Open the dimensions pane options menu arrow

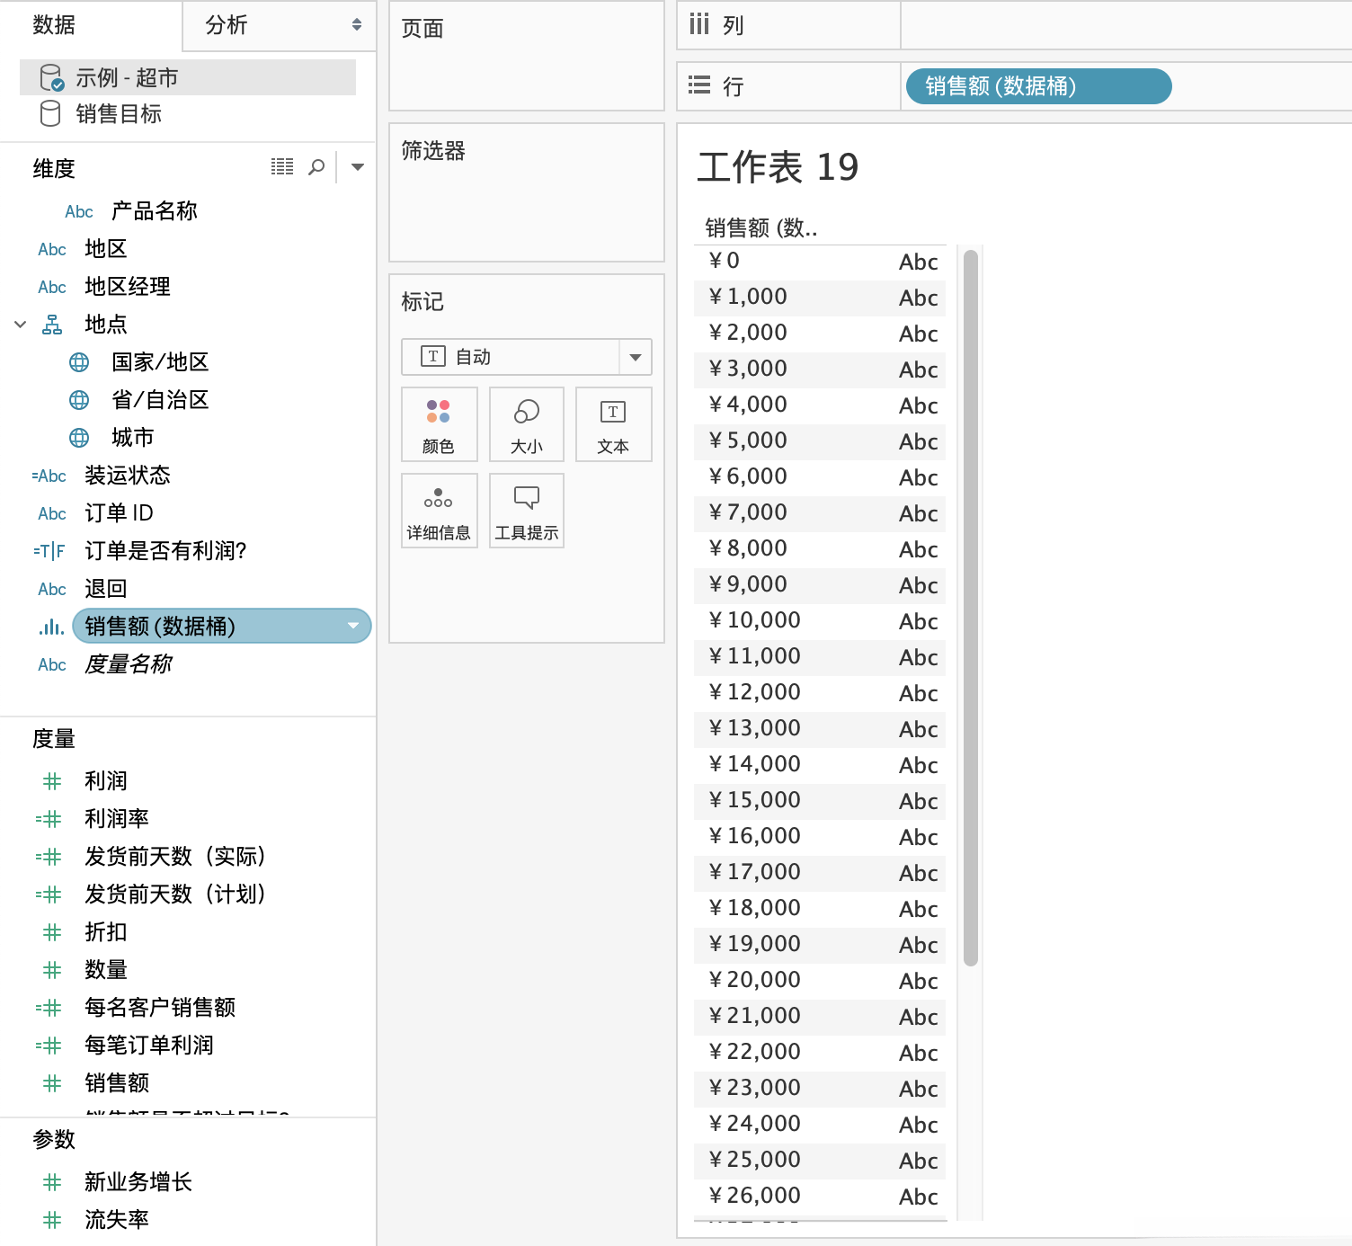point(357,166)
